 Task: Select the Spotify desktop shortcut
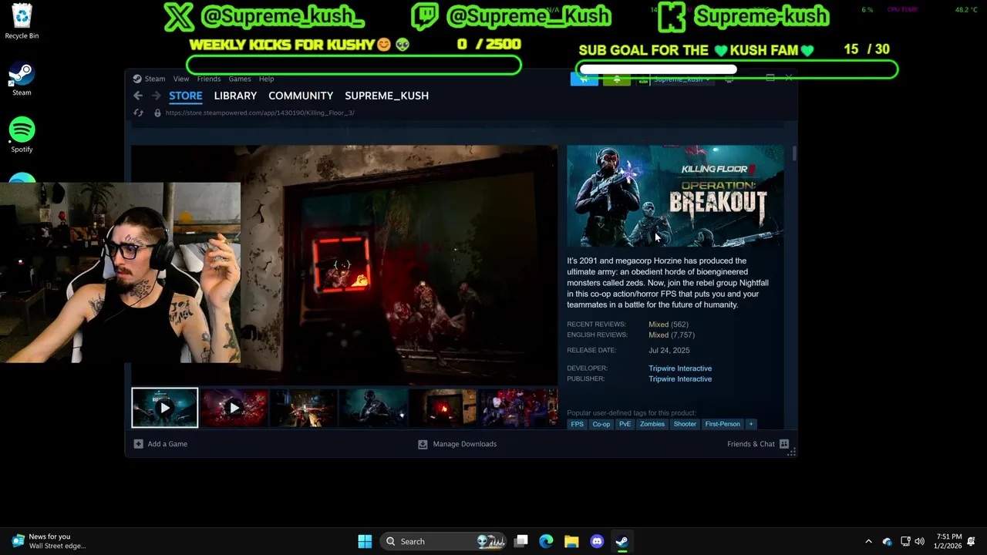pyautogui.click(x=22, y=135)
